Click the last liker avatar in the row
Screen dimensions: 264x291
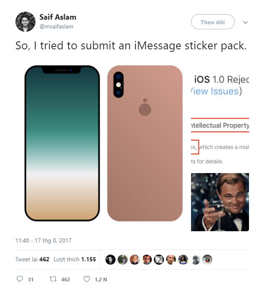(207, 259)
